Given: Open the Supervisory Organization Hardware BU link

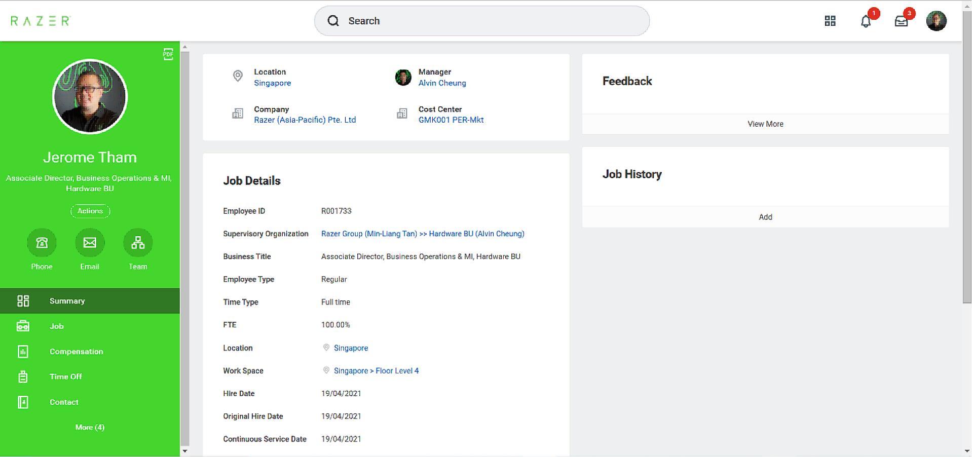Looking at the screenshot, I should pos(423,234).
